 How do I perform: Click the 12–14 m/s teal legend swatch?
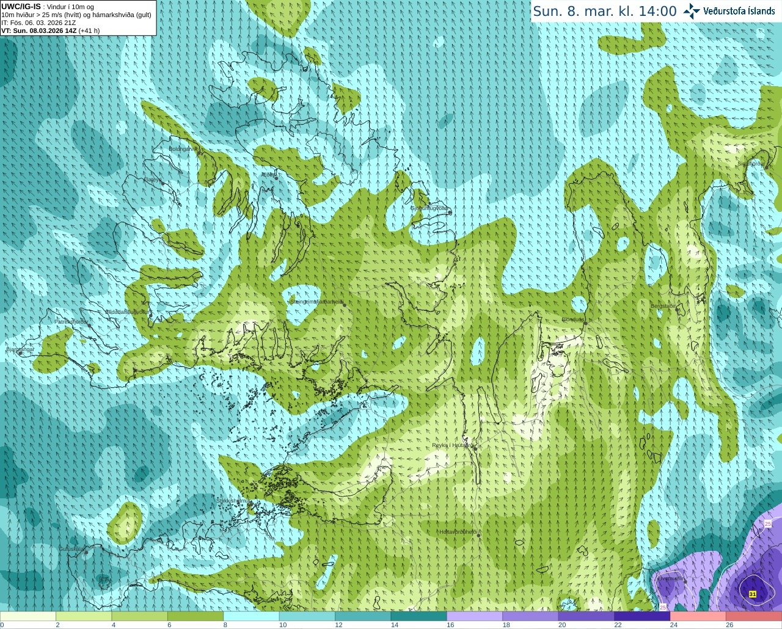click(x=364, y=616)
